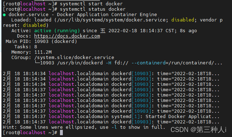Image resolution: width=232 pixels, height=137 pixels.
Task: Click the Tasks value 8
Action: (x=36, y=47)
